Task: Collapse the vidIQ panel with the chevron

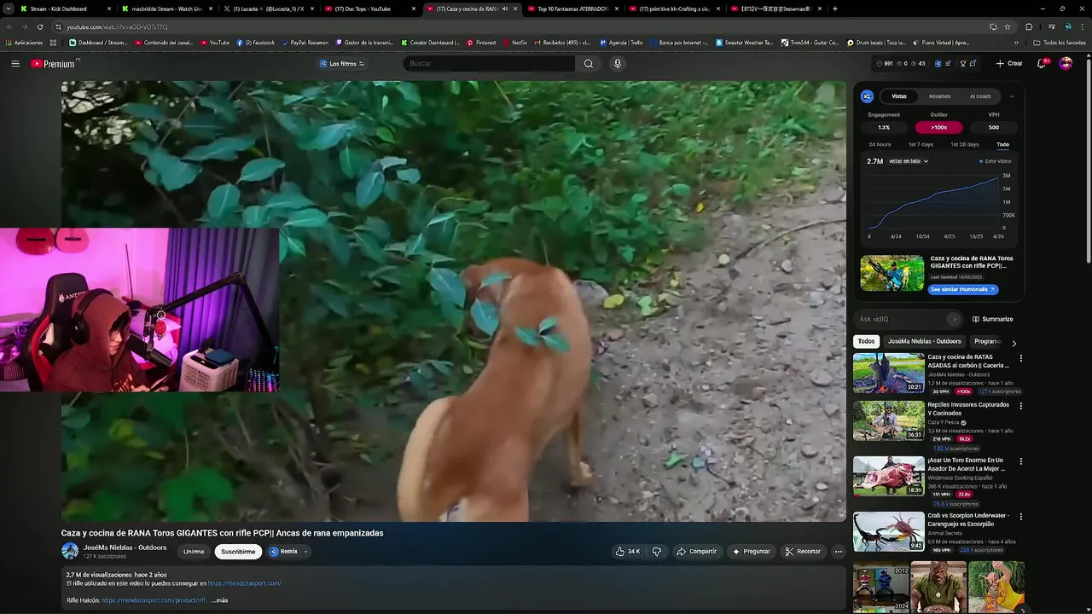Action: tap(1012, 96)
